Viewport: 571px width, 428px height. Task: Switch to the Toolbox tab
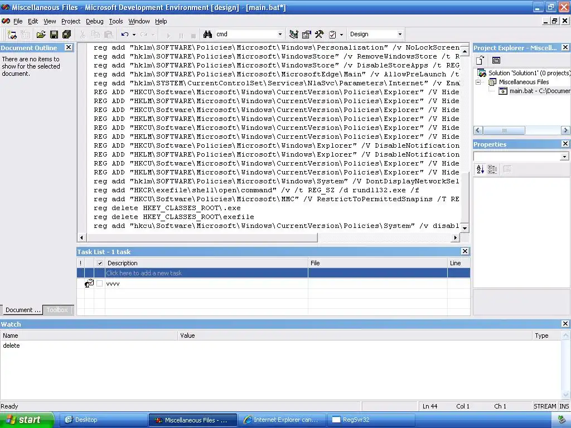[x=57, y=310]
